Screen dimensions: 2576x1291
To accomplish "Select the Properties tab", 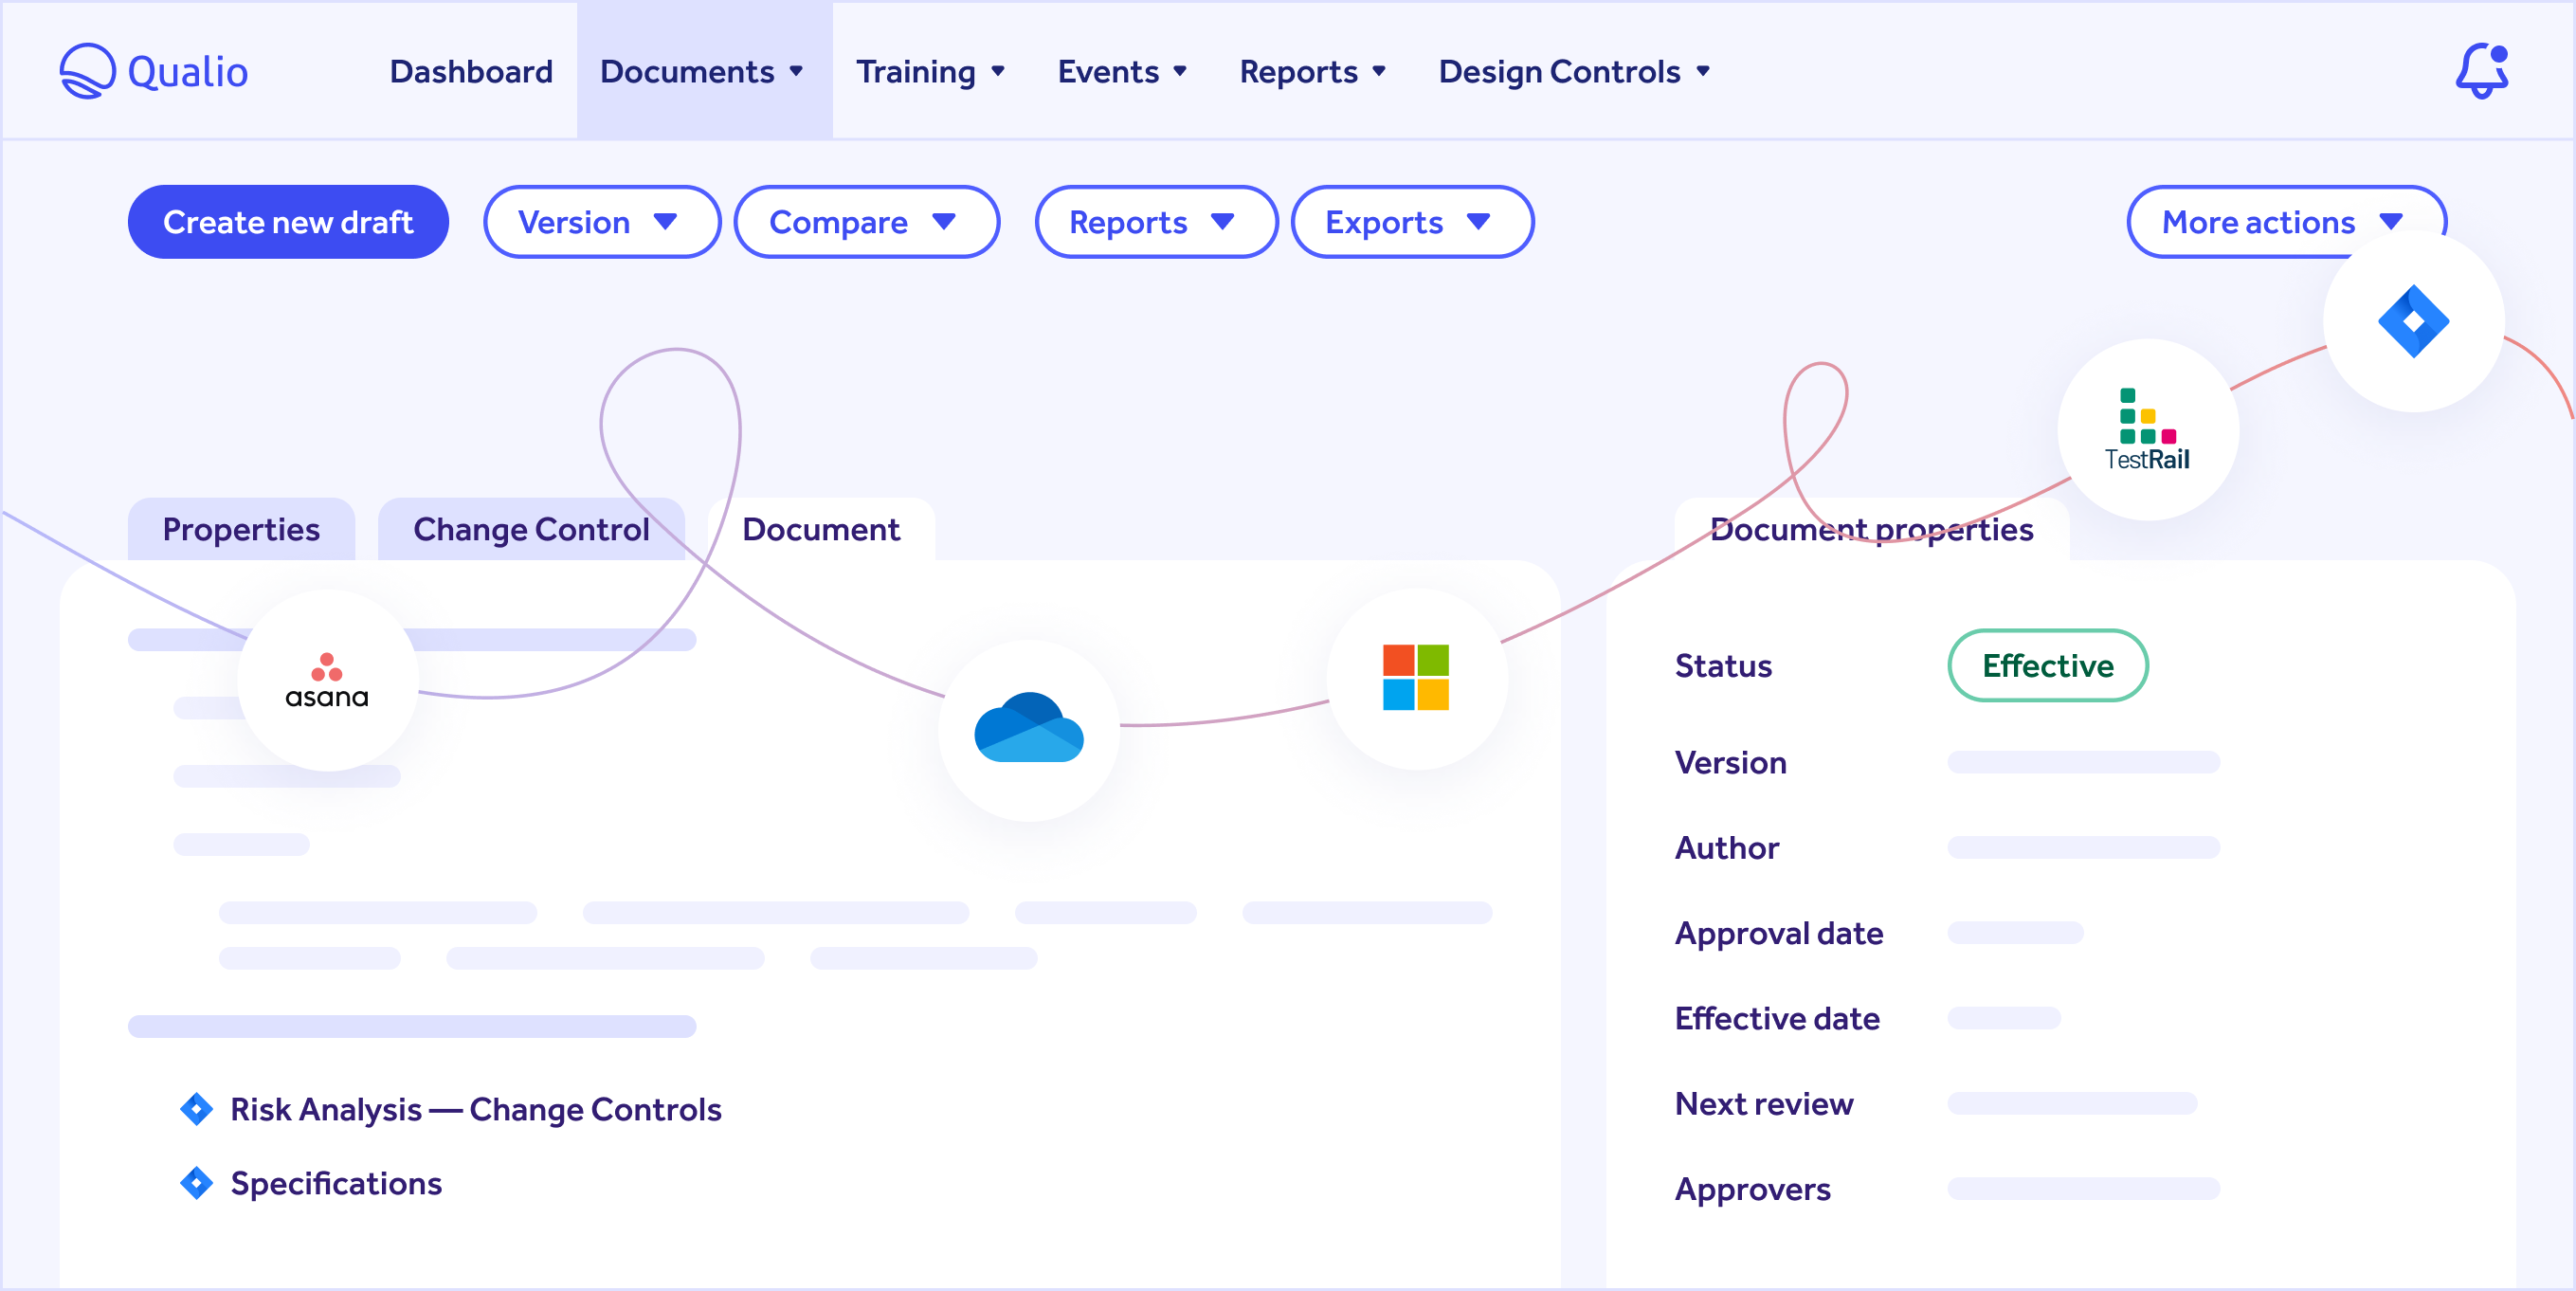I will click(x=241, y=529).
